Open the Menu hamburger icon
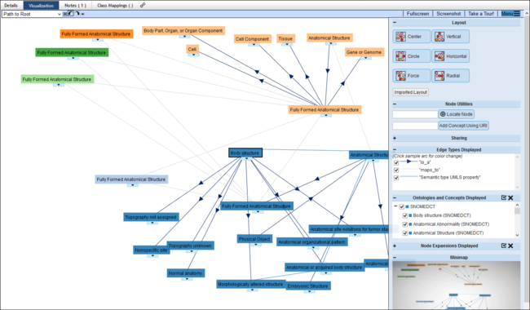530x310 pixels. tap(517, 14)
